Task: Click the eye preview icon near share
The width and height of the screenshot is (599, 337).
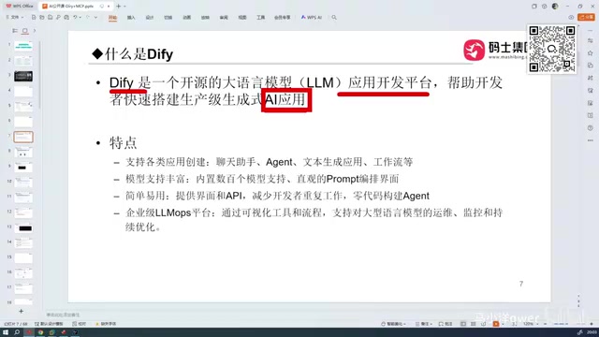Action: (x=571, y=17)
